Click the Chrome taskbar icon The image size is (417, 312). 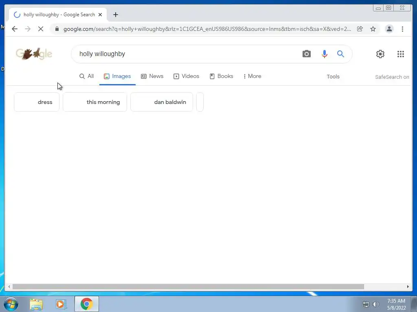87,304
